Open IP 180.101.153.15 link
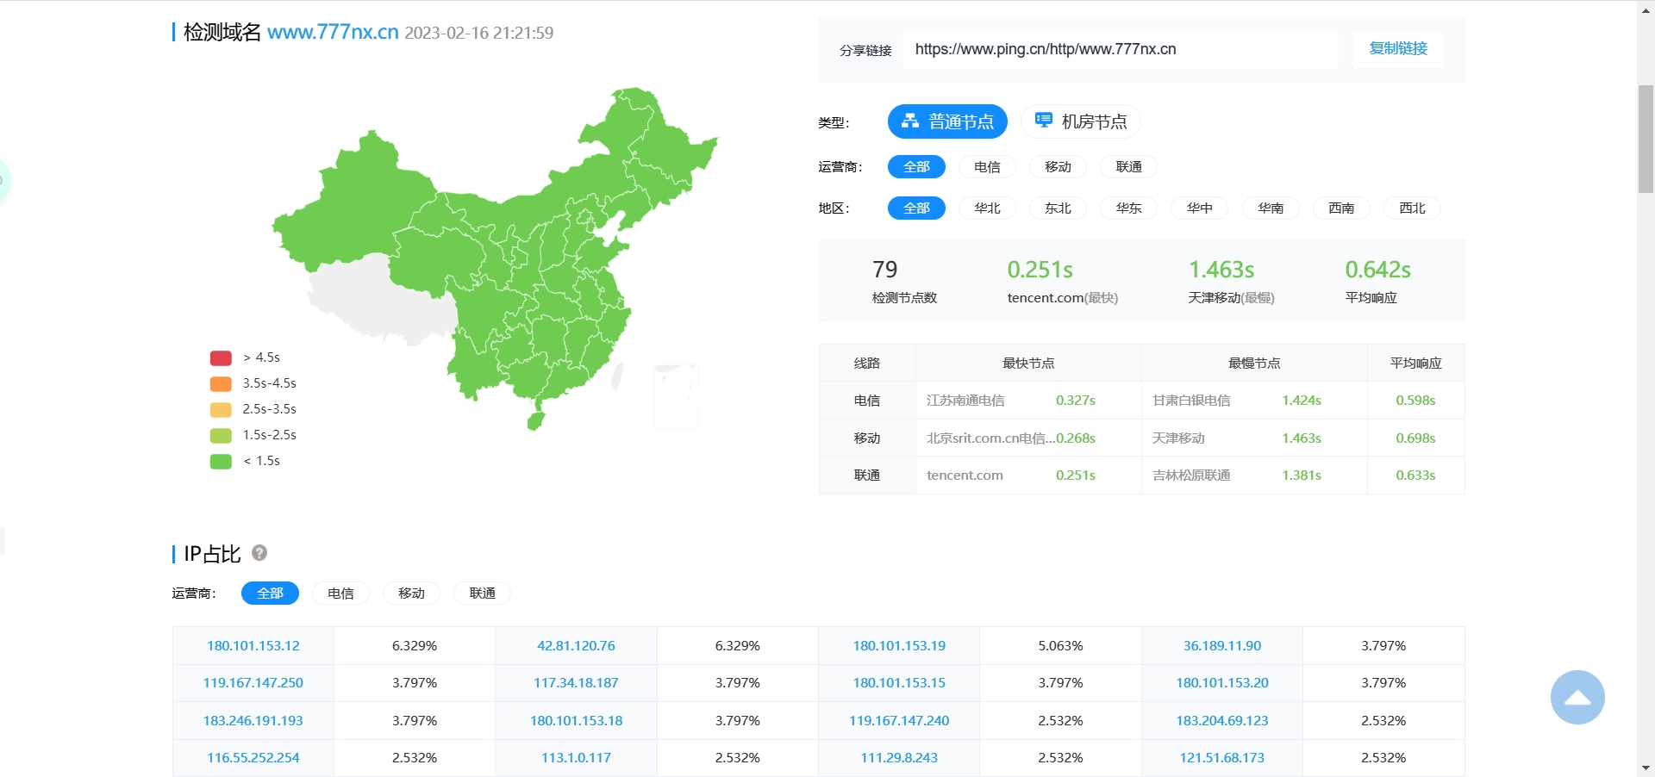 (899, 683)
